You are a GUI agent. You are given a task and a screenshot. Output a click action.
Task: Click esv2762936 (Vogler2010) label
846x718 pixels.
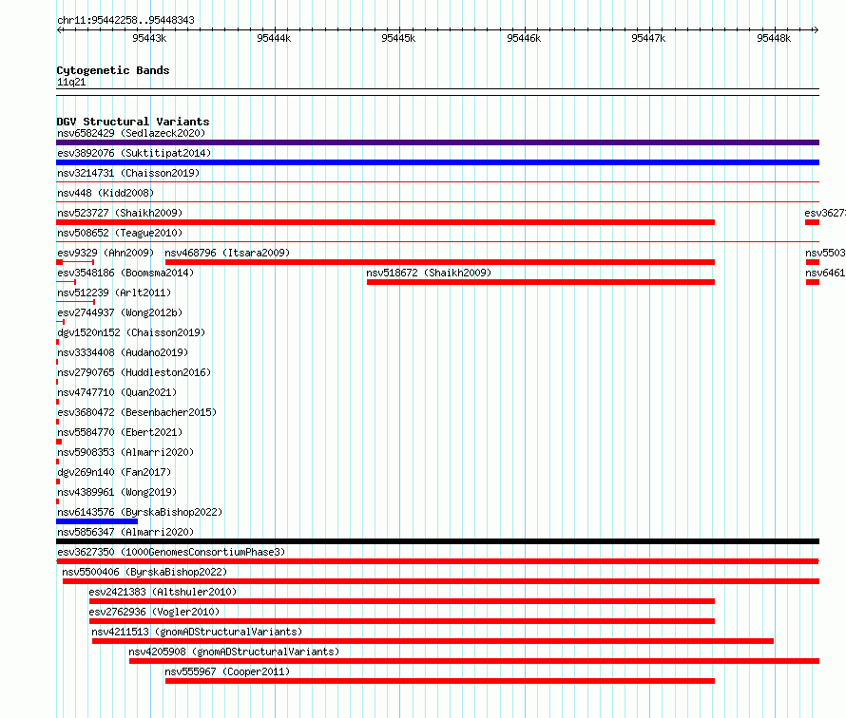(154, 612)
